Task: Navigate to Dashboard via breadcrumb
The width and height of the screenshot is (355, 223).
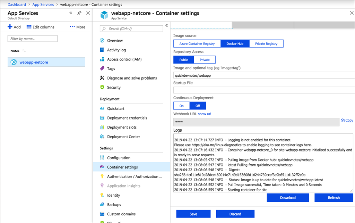Action: [x=17, y=4]
